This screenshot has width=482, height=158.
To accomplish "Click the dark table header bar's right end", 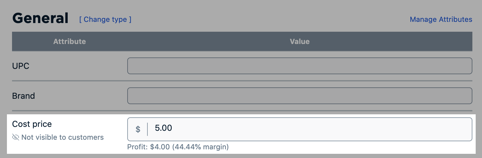I will coord(463,42).
